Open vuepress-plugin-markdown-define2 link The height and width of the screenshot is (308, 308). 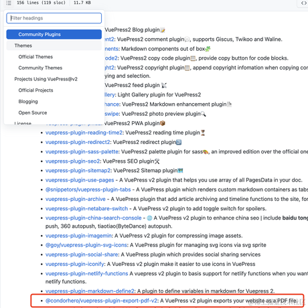[x=90, y=291]
